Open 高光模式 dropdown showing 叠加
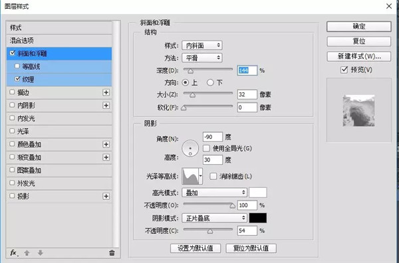The height and width of the screenshot is (263, 399). tap(215, 193)
